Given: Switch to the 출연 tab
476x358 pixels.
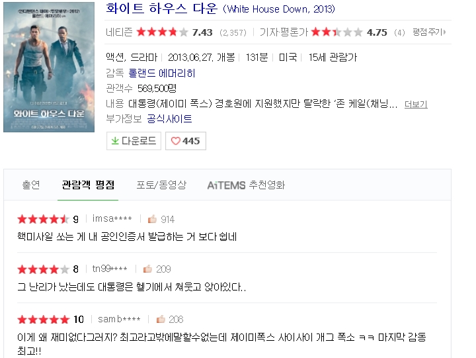Looking at the screenshot, I should (31, 185).
